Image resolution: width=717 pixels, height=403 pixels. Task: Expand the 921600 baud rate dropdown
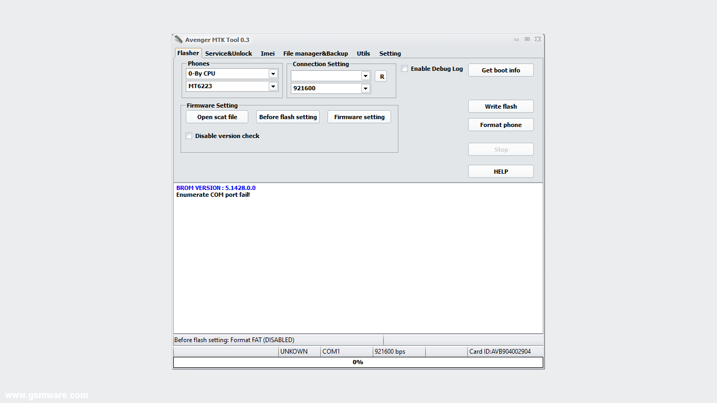tap(366, 88)
